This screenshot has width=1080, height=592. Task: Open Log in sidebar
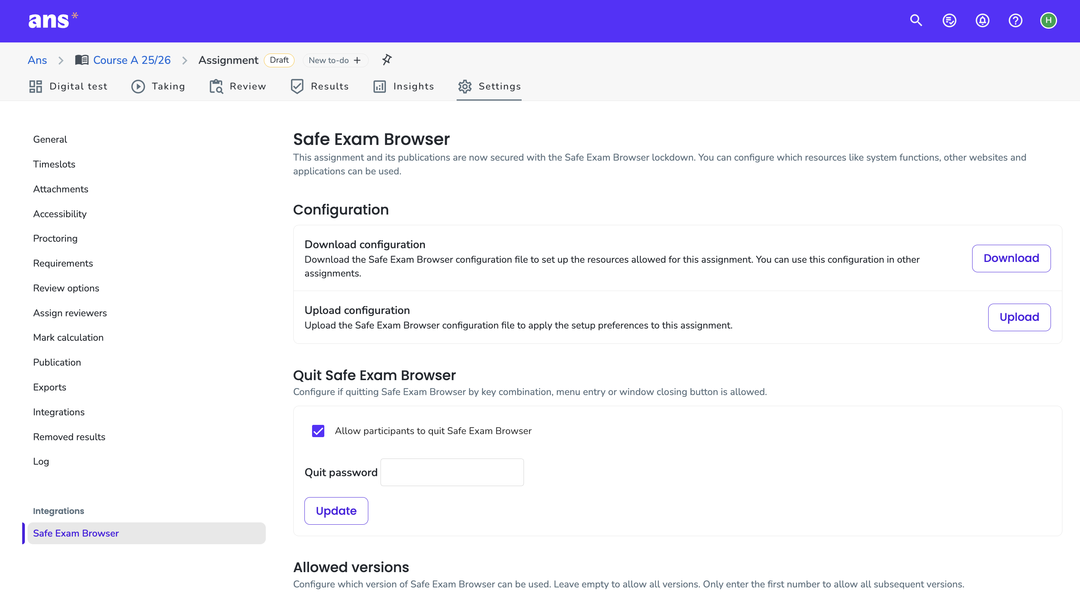coord(41,461)
